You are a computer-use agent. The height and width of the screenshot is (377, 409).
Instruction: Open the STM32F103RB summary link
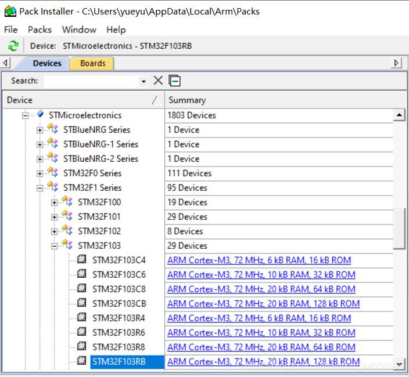pyautogui.click(x=263, y=362)
